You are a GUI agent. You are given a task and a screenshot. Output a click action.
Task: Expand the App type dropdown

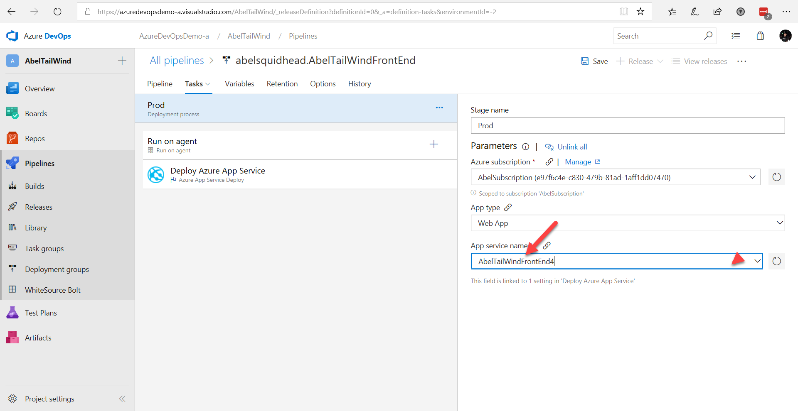coord(779,223)
